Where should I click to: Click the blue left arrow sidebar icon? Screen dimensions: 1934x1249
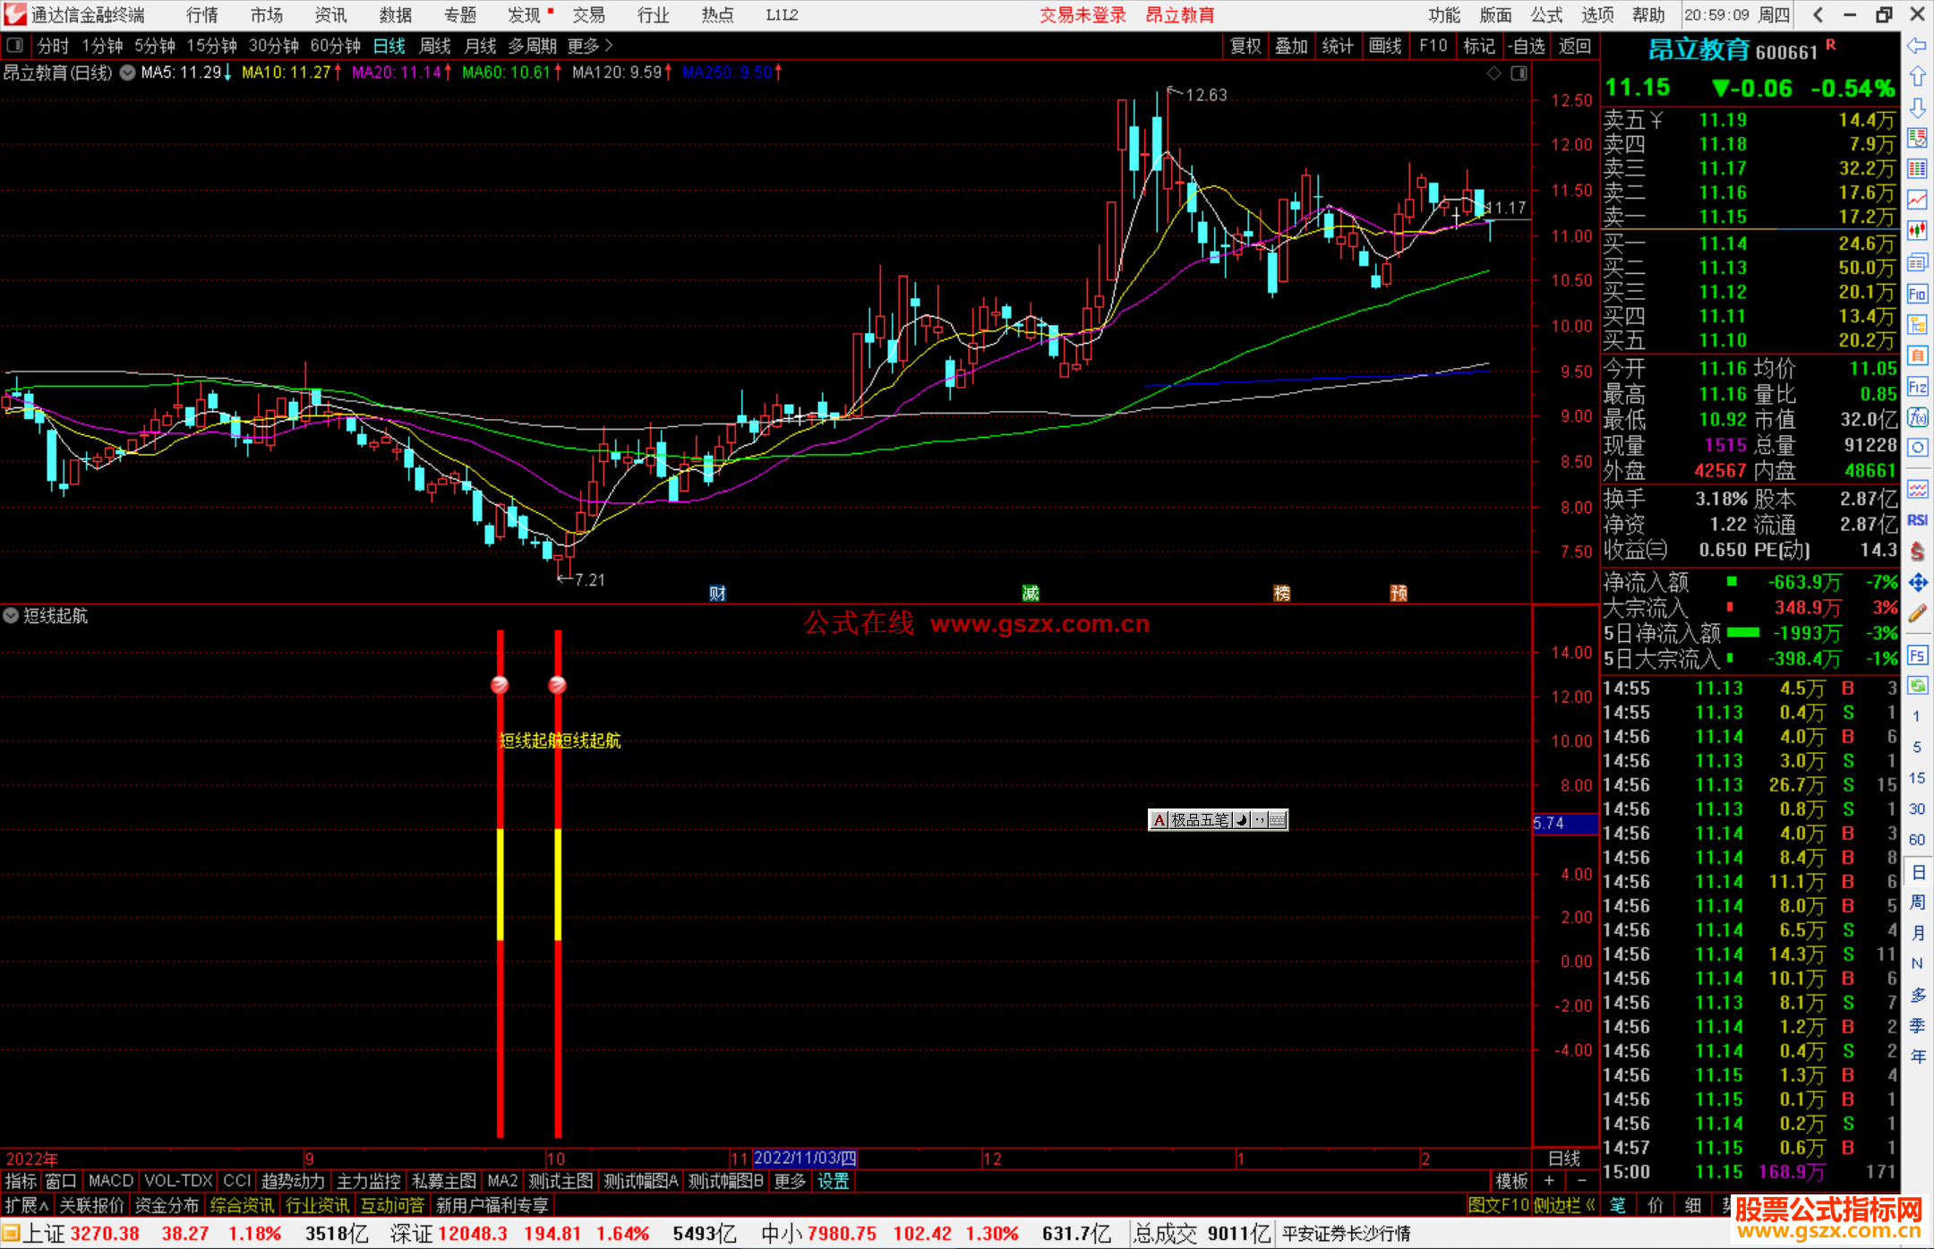click(1917, 46)
